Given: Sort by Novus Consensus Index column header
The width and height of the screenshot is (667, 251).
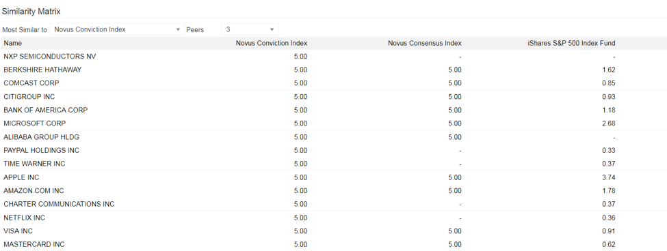Looking at the screenshot, I should 425,43.
